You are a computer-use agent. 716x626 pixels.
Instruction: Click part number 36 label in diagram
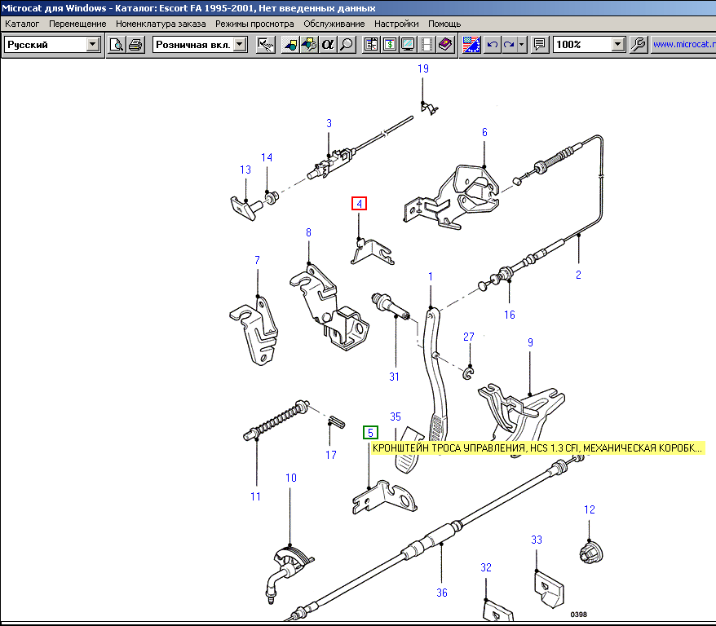tap(441, 593)
